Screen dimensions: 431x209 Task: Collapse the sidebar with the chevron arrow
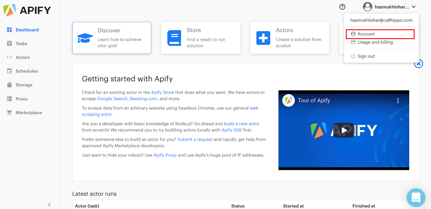click(49, 205)
